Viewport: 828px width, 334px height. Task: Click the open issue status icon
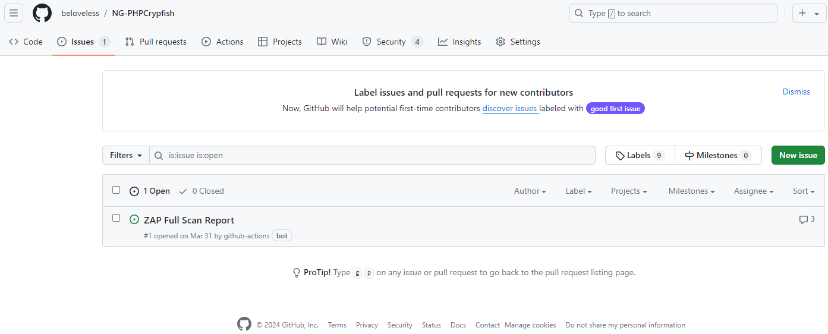pos(134,220)
